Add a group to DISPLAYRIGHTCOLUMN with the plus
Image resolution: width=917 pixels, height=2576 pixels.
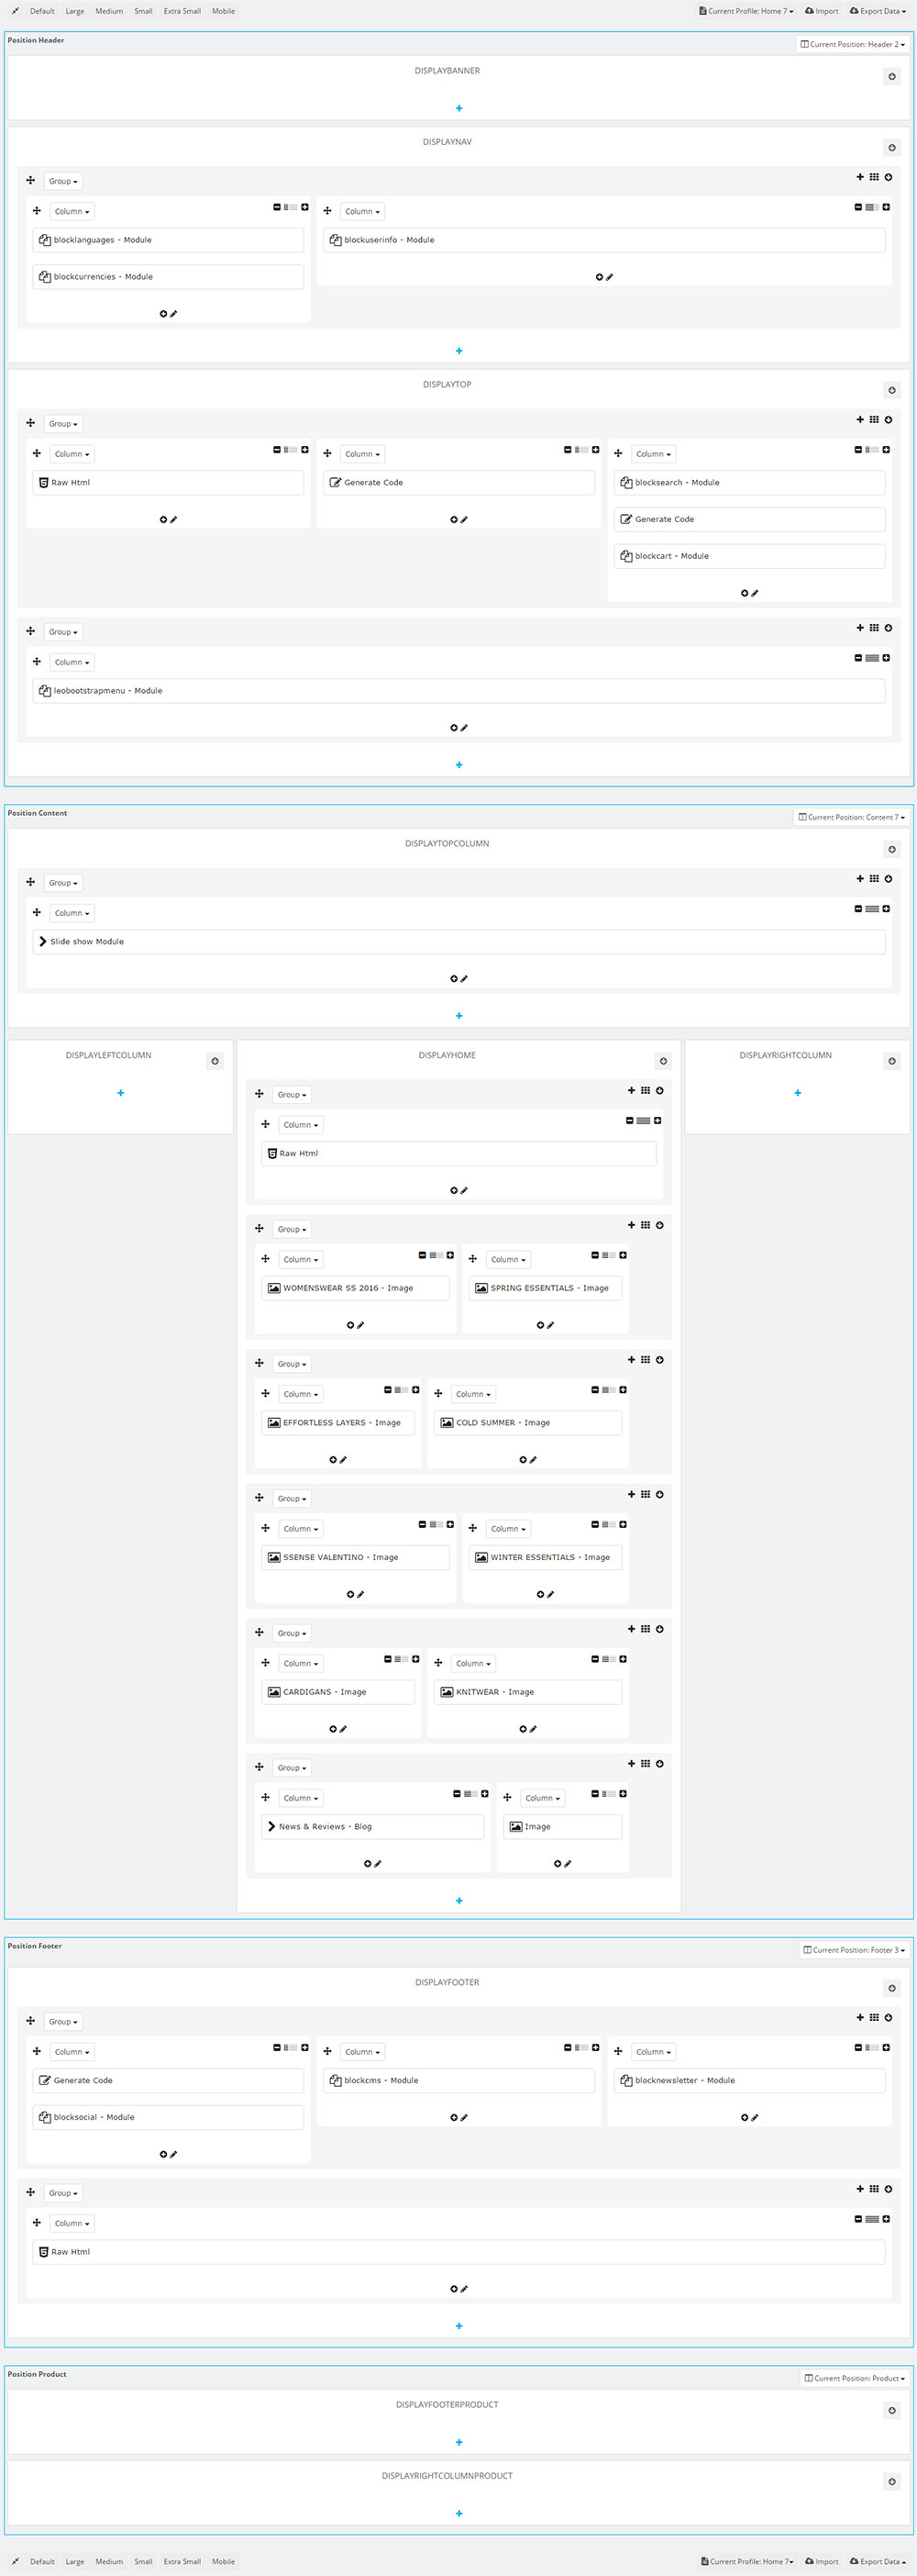[x=797, y=1093]
